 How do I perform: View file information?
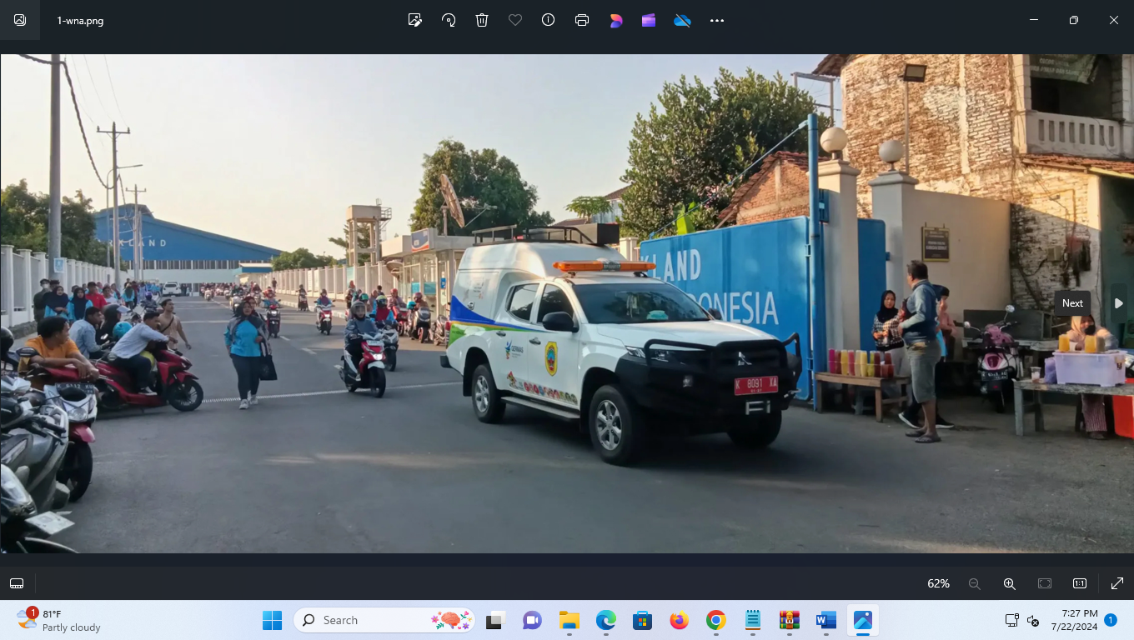[548, 20]
